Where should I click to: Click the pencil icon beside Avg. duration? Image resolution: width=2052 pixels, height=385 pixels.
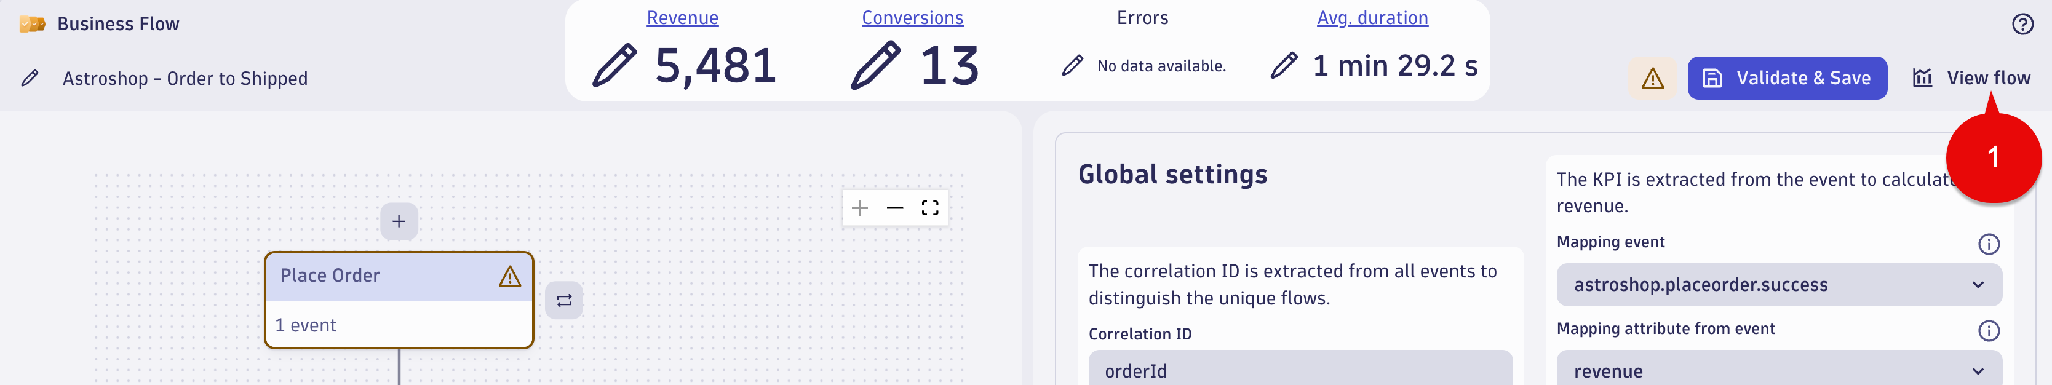pyautogui.click(x=1284, y=65)
